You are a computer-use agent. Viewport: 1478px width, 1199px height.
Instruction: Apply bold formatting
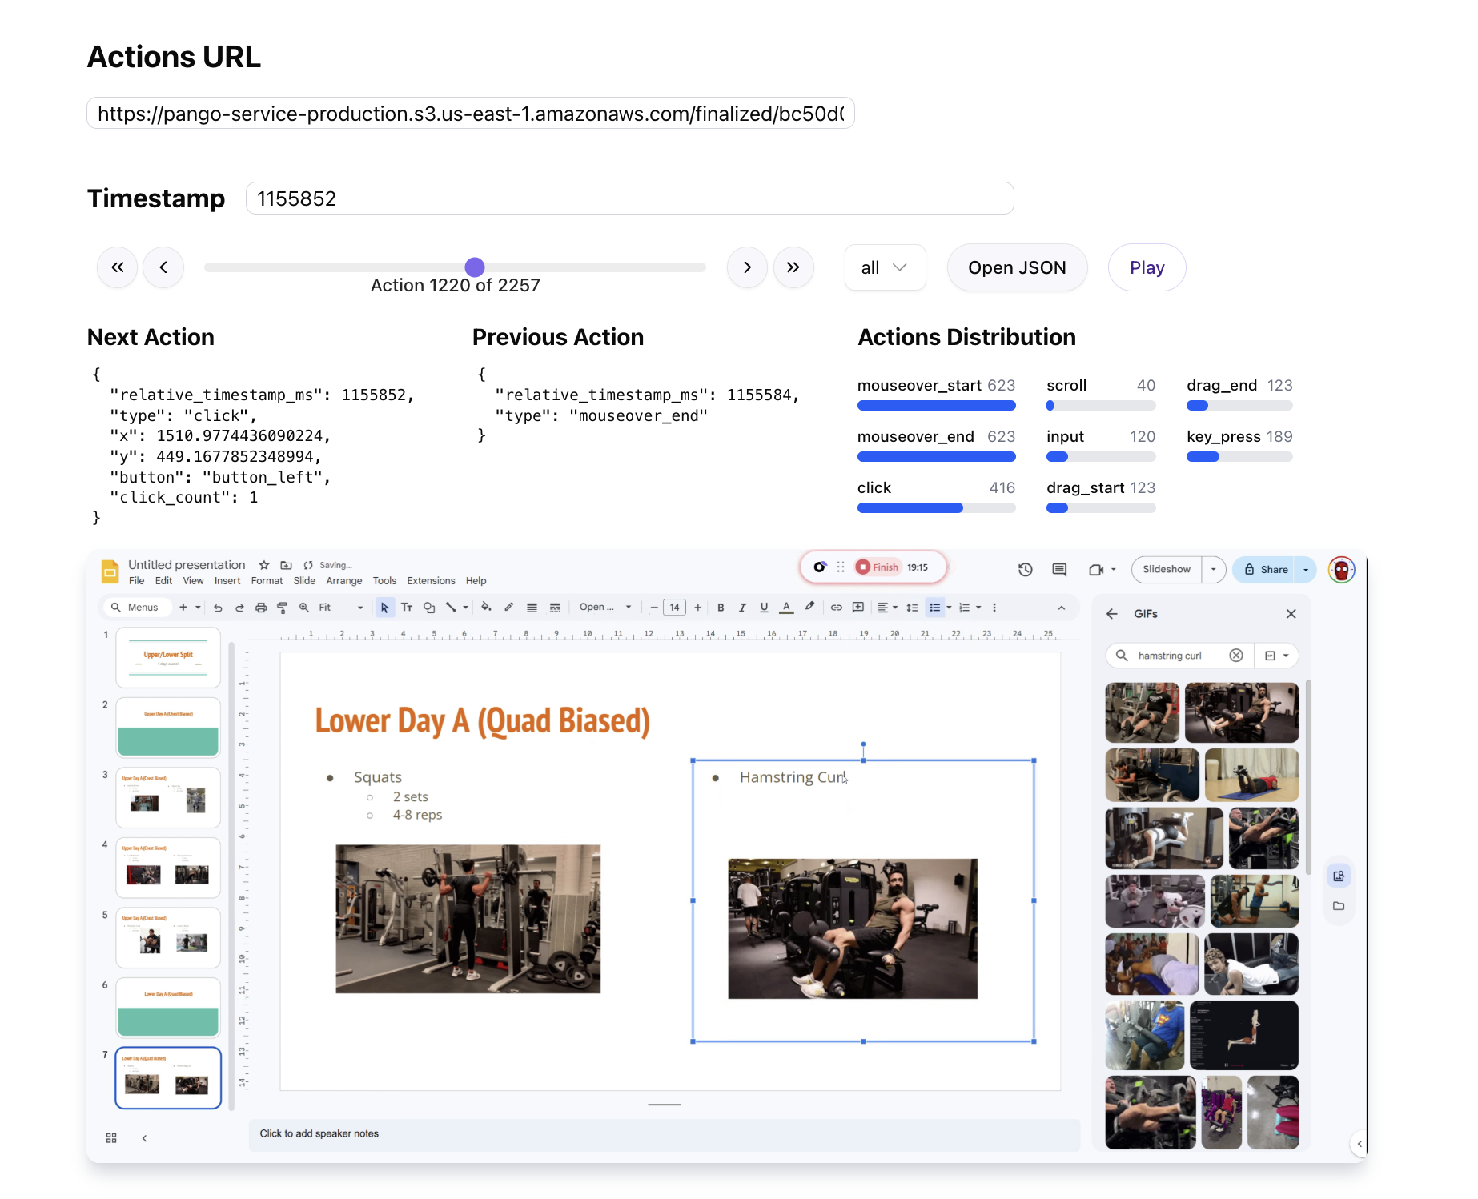[x=721, y=607]
